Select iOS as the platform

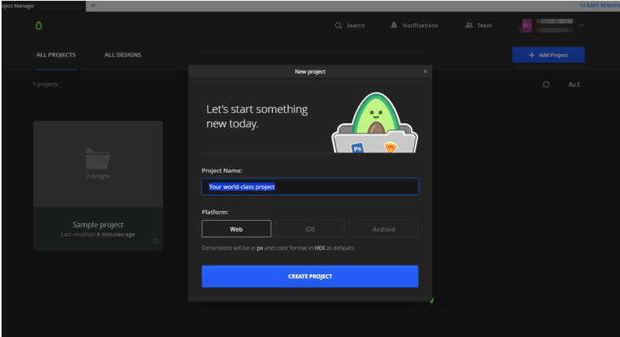310,229
